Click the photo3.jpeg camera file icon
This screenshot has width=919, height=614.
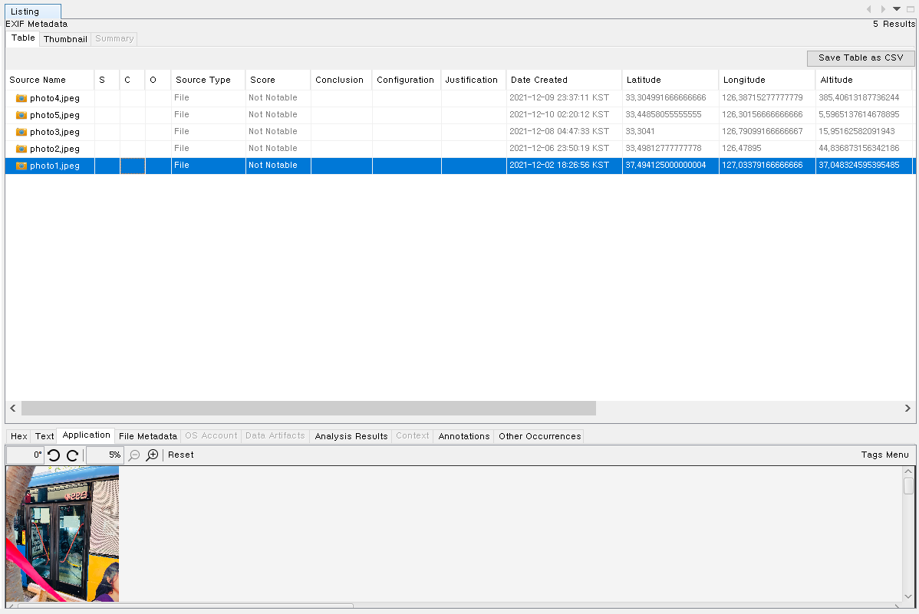pos(21,133)
